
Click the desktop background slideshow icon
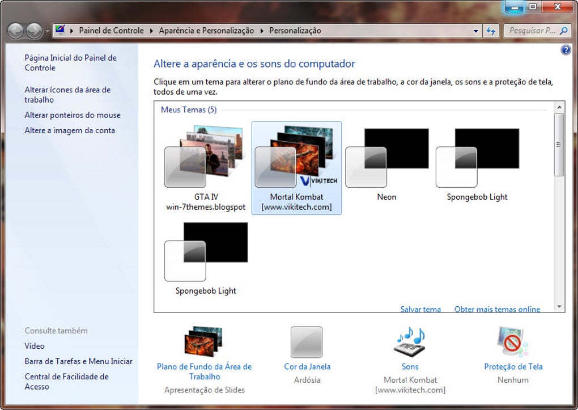point(204,341)
